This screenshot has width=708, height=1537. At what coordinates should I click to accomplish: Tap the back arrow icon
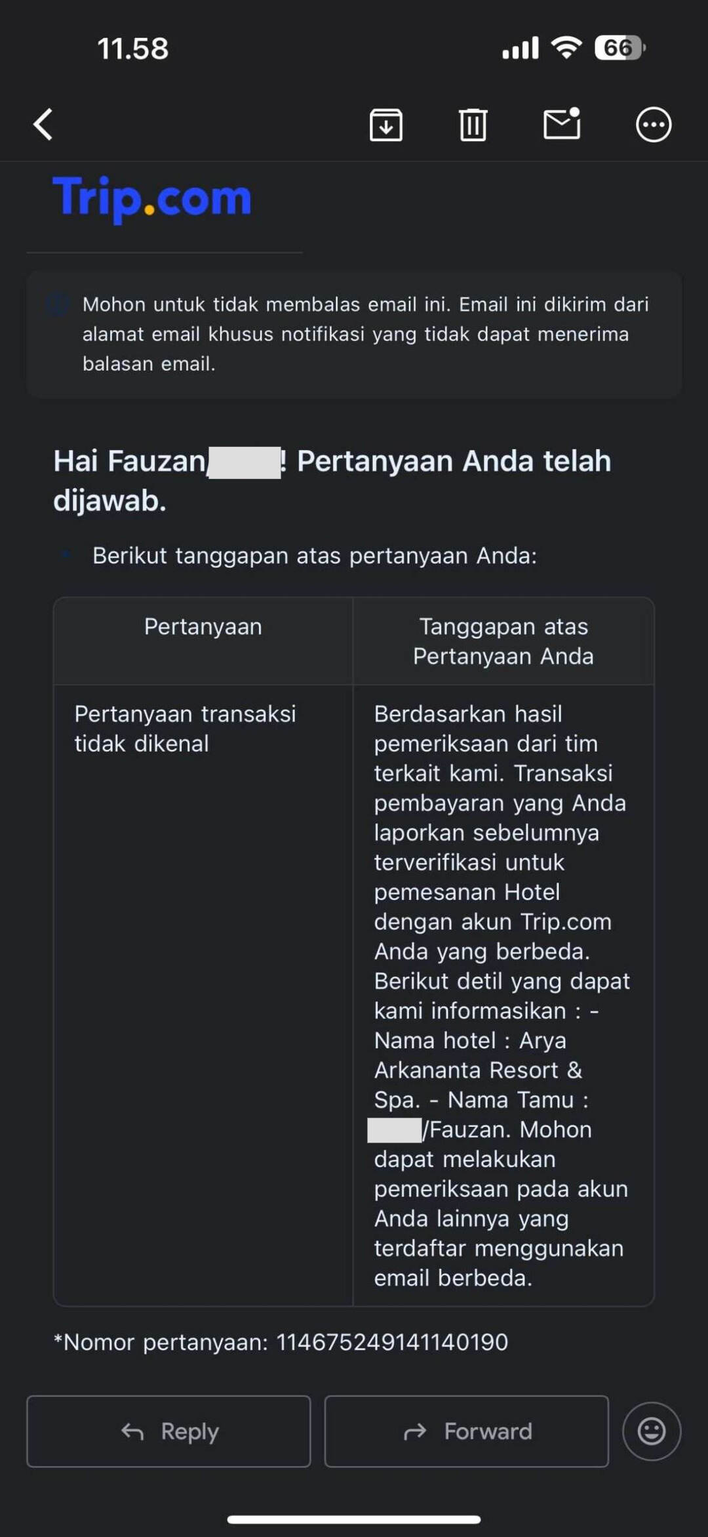43,125
